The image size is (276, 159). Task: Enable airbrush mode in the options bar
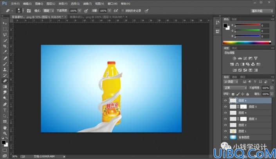click(x=115, y=11)
